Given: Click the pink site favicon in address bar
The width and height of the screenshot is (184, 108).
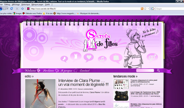Looking at the screenshot, I should click(28, 9).
